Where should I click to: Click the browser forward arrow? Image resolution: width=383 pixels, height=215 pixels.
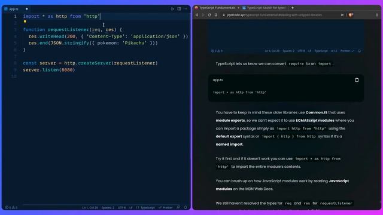tap(203, 15)
